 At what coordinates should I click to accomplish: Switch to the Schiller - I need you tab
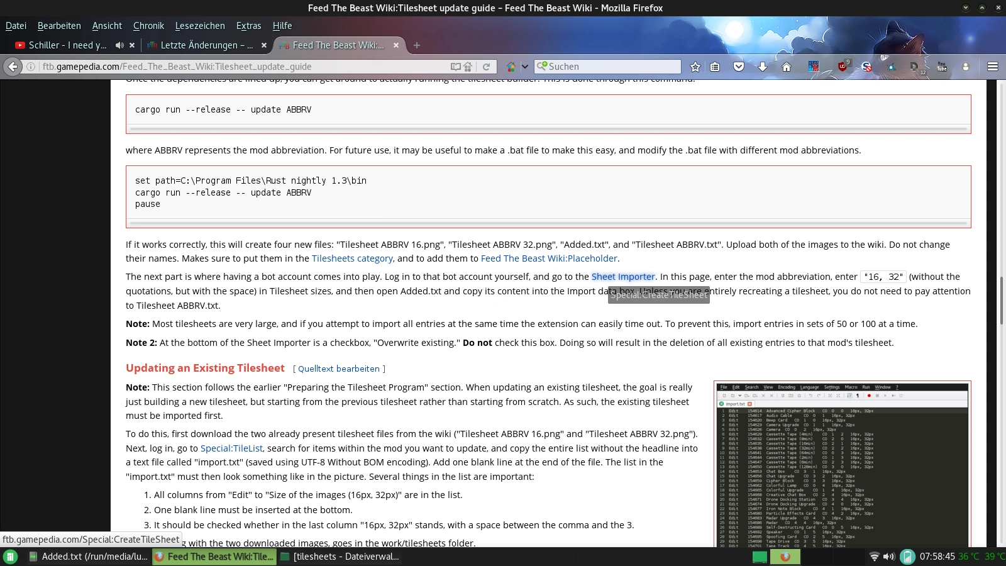(68, 45)
